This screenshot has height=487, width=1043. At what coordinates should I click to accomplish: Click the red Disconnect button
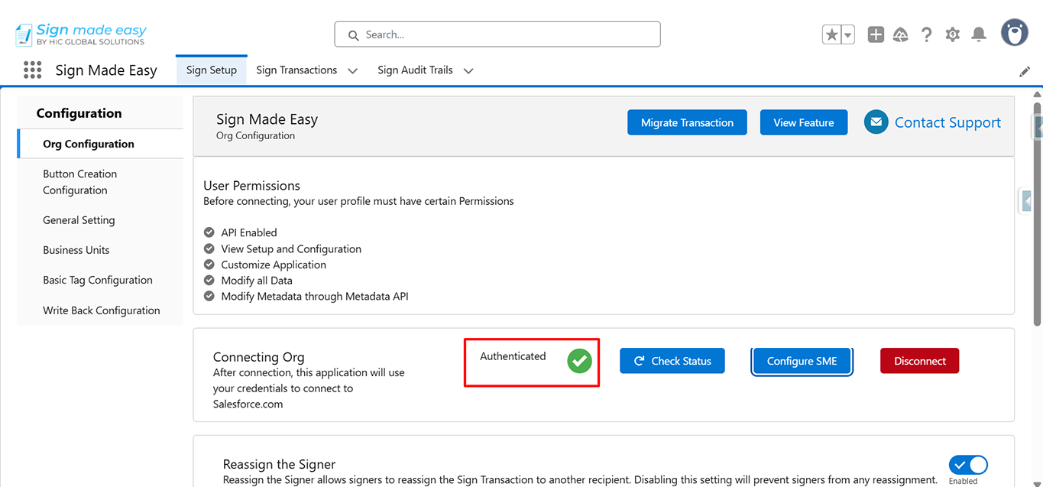[x=920, y=361]
